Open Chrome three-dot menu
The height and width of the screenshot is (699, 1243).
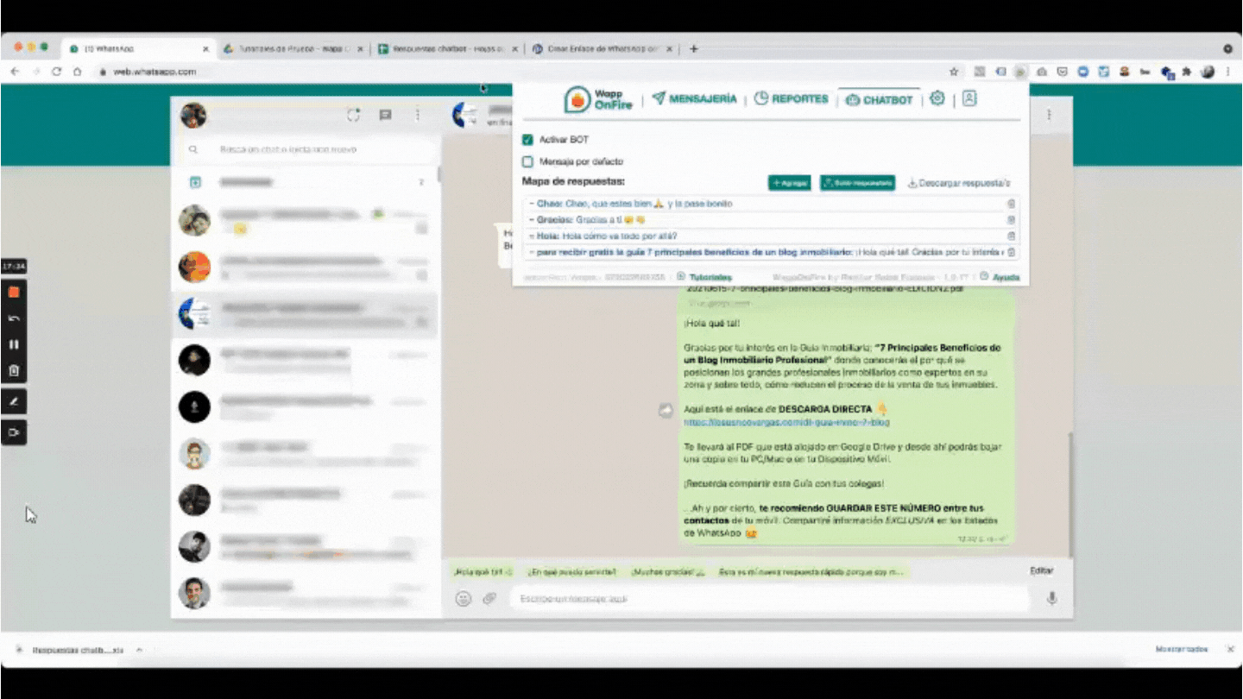pos(1227,72)
